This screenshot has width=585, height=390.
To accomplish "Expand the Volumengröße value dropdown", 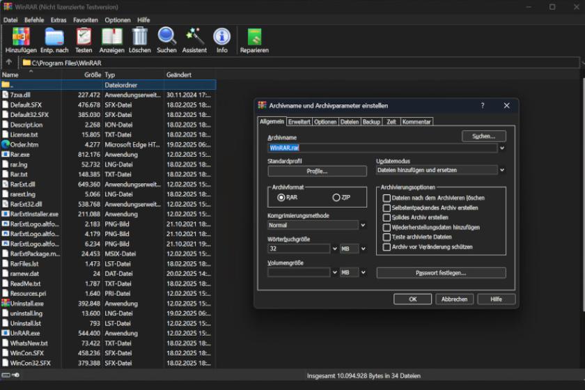I will (335, 272).
